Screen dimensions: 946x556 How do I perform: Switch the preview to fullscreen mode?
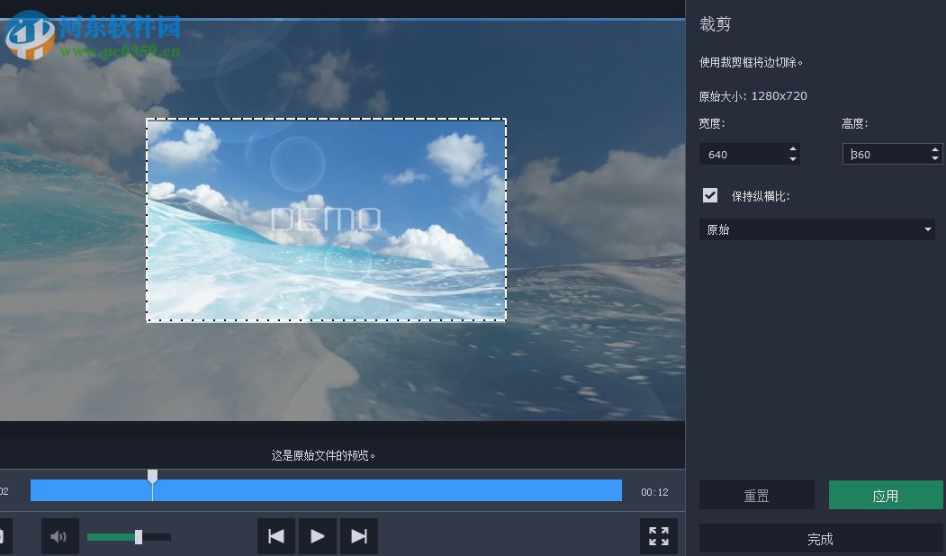[659, 535]
